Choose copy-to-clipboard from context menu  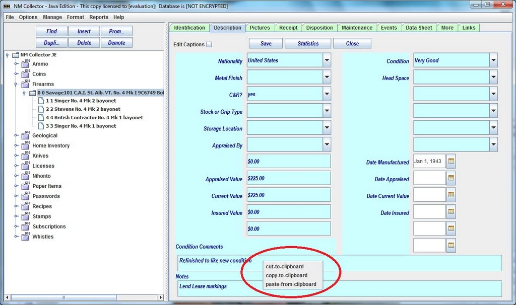[286, 275]
